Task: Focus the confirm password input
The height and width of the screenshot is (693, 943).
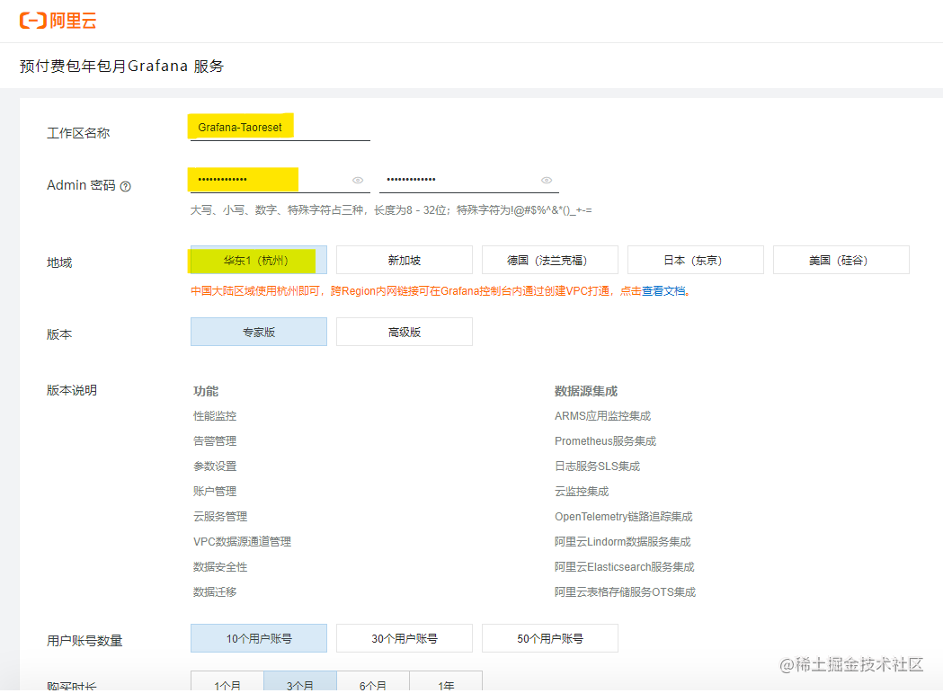Action: tap(469, 180)
